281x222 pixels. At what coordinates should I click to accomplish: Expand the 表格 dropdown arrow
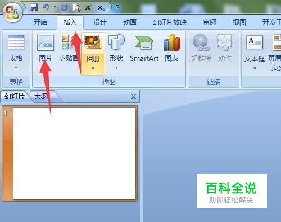(16, 67)
